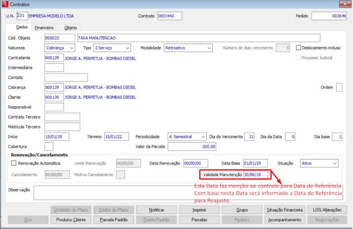Viewport: 353px width, 229px height.
Task: Click the Pedido number field
Action: tap(329, 16)
